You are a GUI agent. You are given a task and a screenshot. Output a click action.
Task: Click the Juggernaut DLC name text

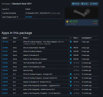pos(41,85)
